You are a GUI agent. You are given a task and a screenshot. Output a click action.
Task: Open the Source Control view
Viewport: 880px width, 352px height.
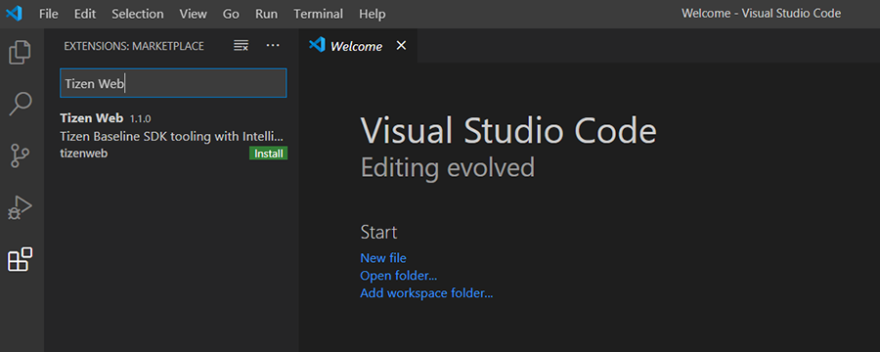[x=21, y=156]
